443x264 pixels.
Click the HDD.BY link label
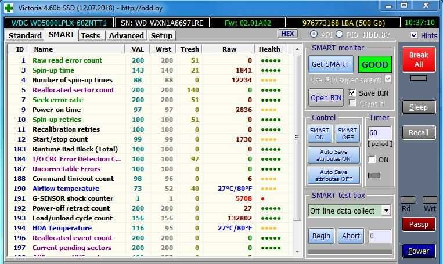click(376, 35)
